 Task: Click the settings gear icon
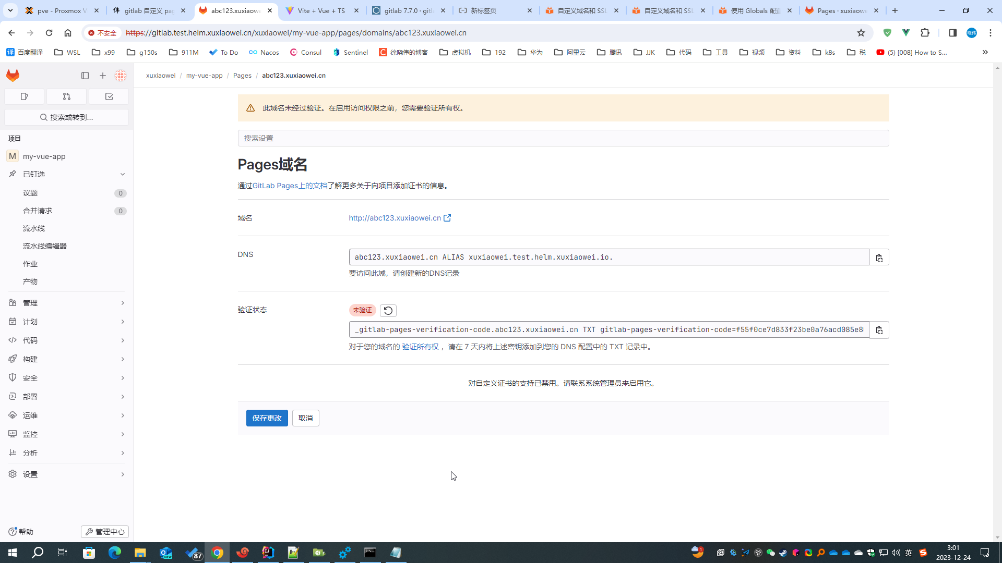13,474
